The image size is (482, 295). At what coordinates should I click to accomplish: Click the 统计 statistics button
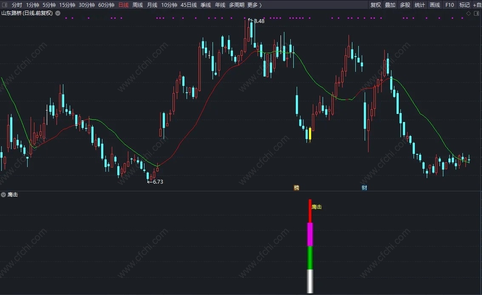(420, 5)
